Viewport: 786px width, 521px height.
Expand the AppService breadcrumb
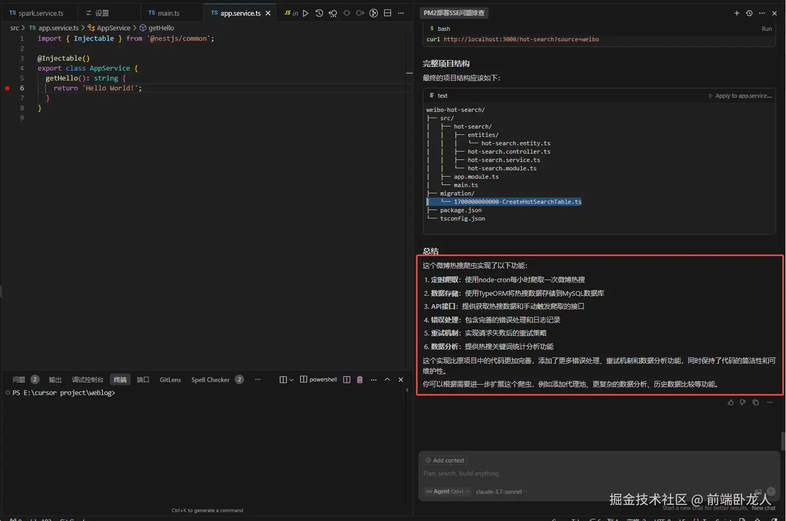tap(109, 28)
